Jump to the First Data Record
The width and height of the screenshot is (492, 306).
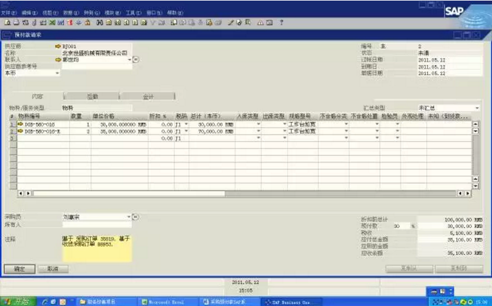coord(118,23)
